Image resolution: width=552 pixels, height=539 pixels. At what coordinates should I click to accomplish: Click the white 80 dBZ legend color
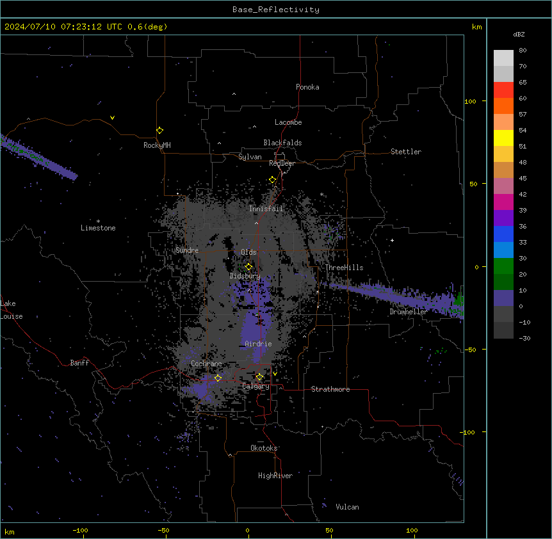(503, 58)
